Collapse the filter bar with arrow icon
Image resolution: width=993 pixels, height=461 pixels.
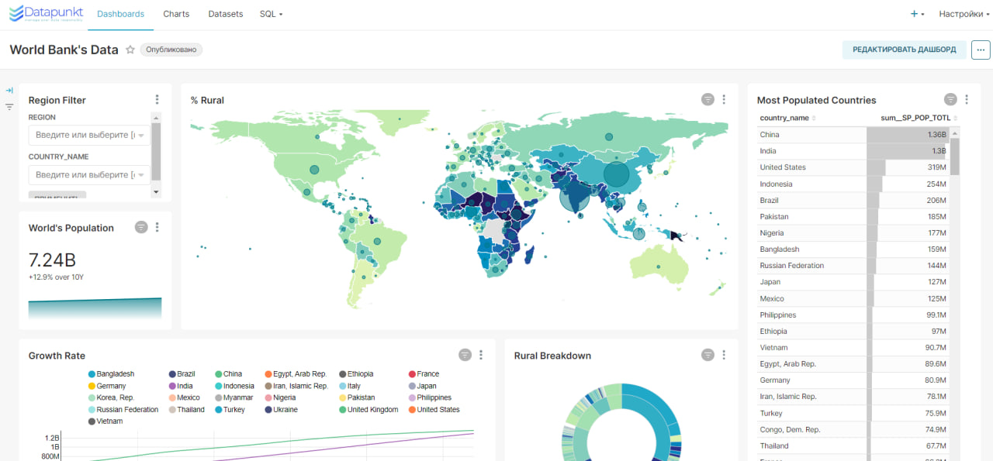tap(9, 91)
